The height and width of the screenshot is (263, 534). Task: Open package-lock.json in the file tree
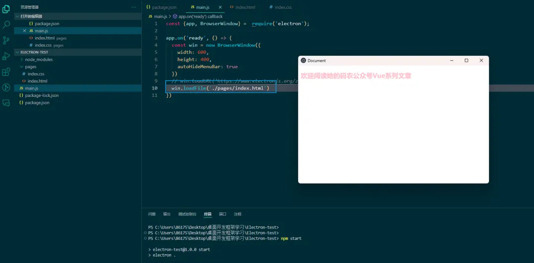tap(78, 95)
